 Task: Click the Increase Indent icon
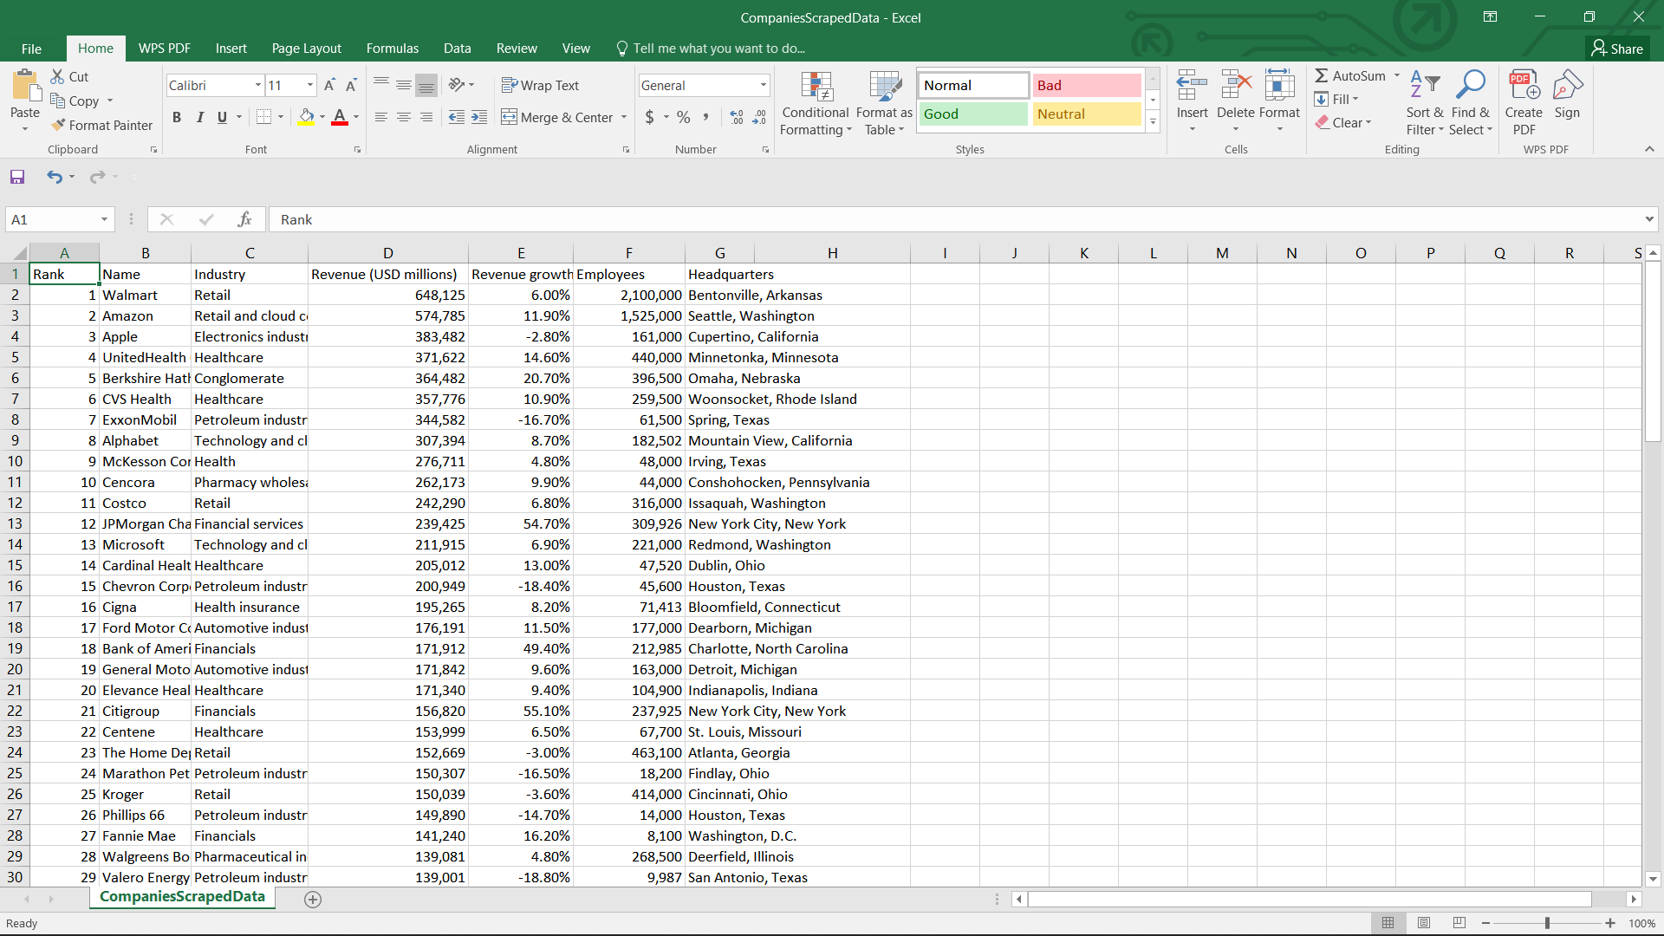(479, 117)
